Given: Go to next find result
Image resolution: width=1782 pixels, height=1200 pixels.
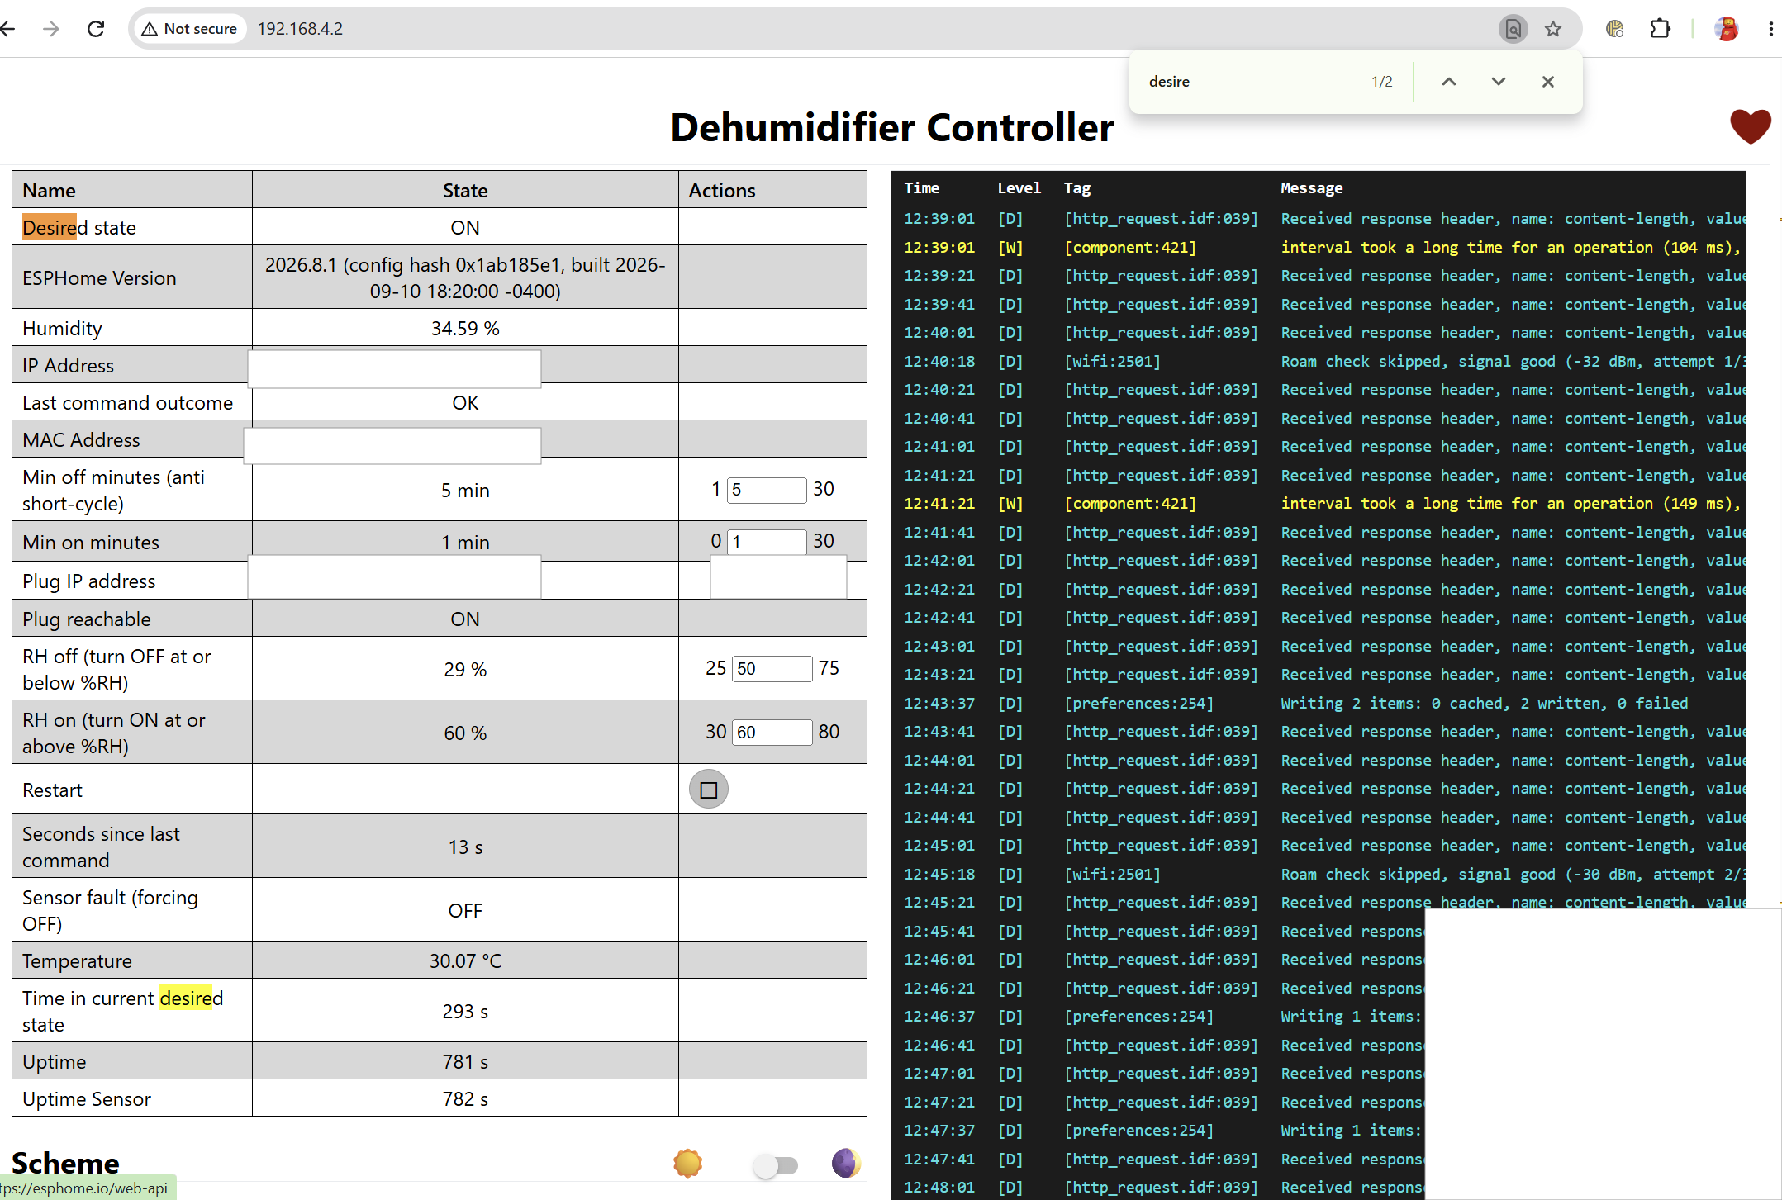Looking at the screenshot, I should click(1499, 81).
